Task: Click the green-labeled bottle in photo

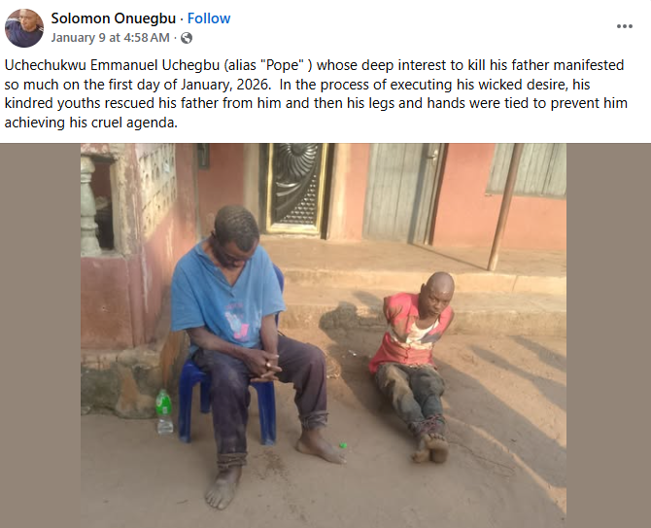Action: tap(164, 411)
